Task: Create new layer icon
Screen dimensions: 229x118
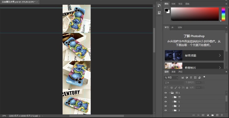Action: [217, 115]
